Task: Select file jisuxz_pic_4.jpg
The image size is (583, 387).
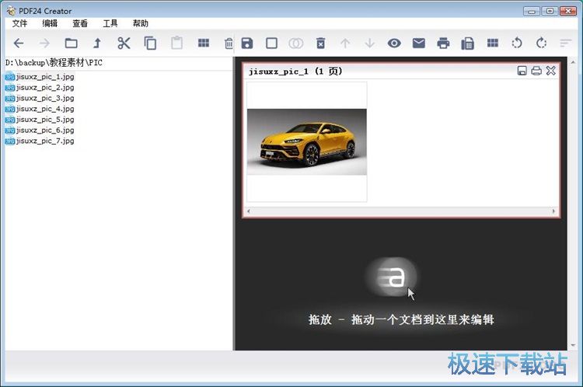Action: (x=40, y=109)
